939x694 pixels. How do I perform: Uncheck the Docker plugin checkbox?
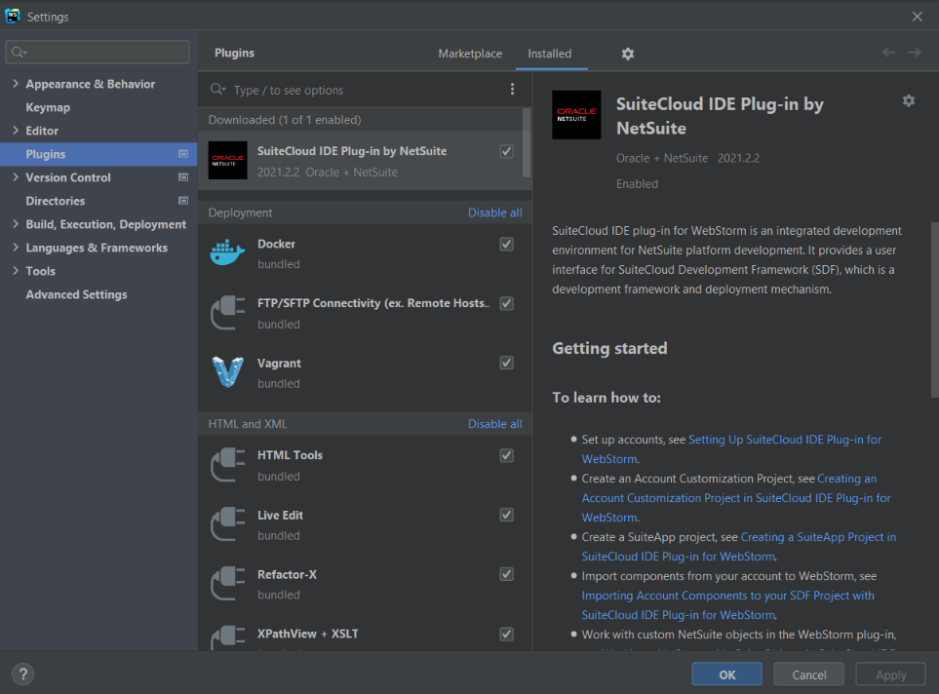pos(507,245)
